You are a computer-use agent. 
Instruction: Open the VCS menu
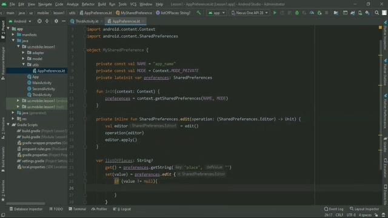click(x=133, y=4)
